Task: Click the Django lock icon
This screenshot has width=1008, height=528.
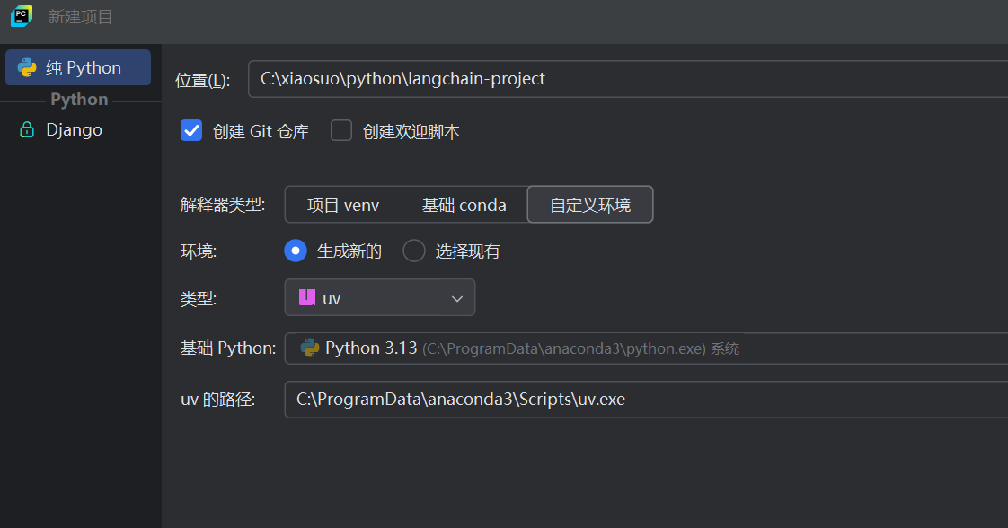Action: click(x=27, y=130)
